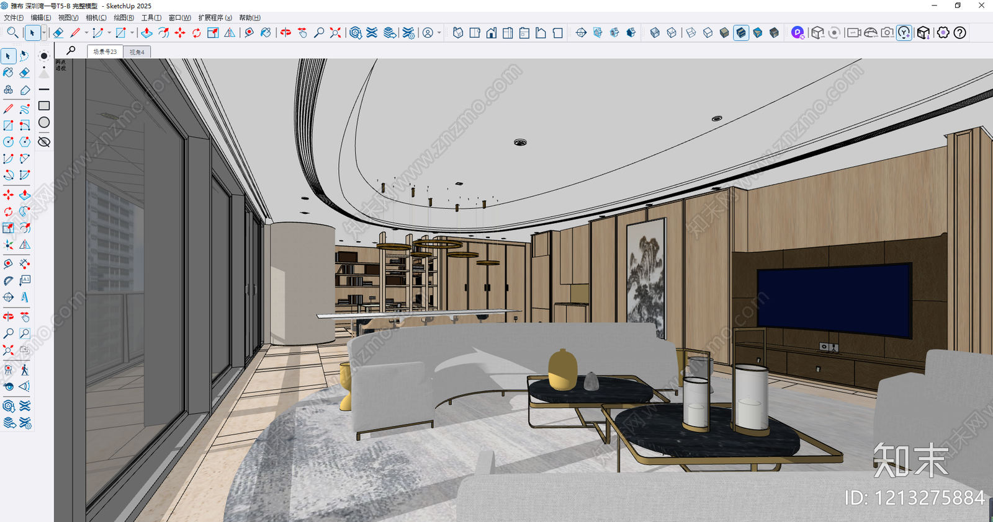Toggle X-Ray face style
The image size is (993, 522).
click(x=655, y=33)
